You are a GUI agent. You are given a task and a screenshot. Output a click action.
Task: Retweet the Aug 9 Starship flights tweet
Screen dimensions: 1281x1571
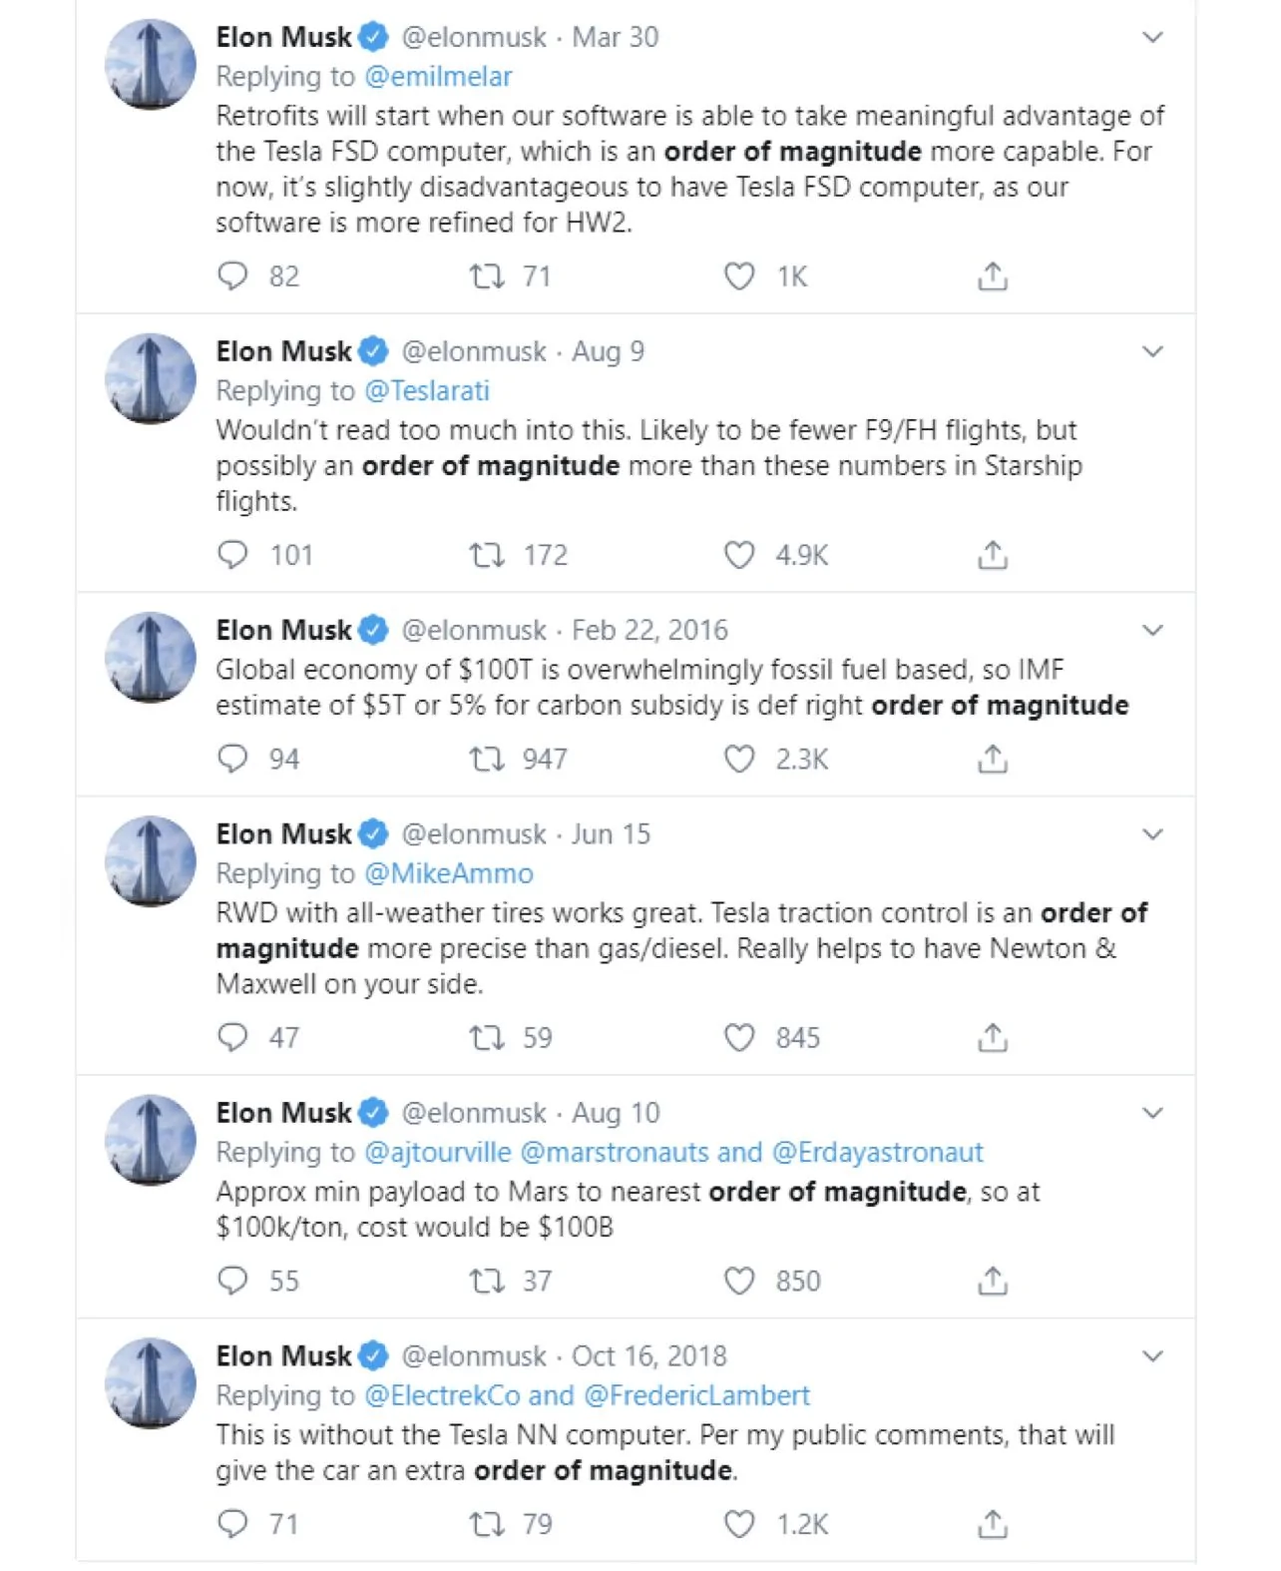coord(487,554)
